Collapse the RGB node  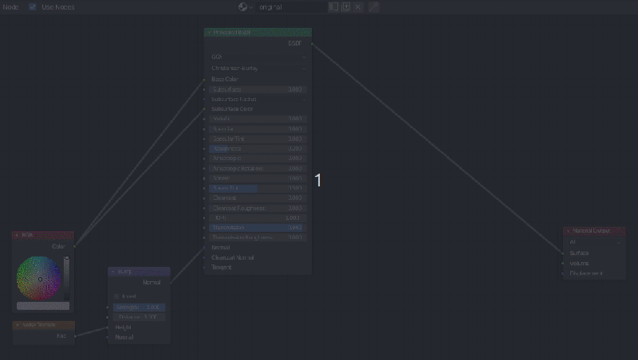pos(17,235)
